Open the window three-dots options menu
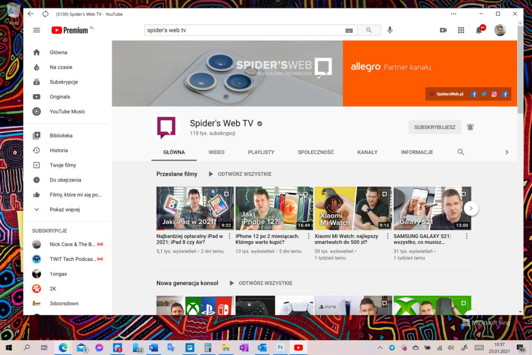The width and height of the screenshot is (532, 355). point(453,14)
